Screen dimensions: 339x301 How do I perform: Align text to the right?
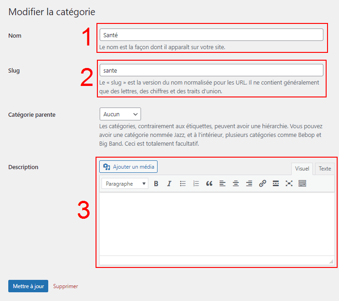tap(249, 183)
